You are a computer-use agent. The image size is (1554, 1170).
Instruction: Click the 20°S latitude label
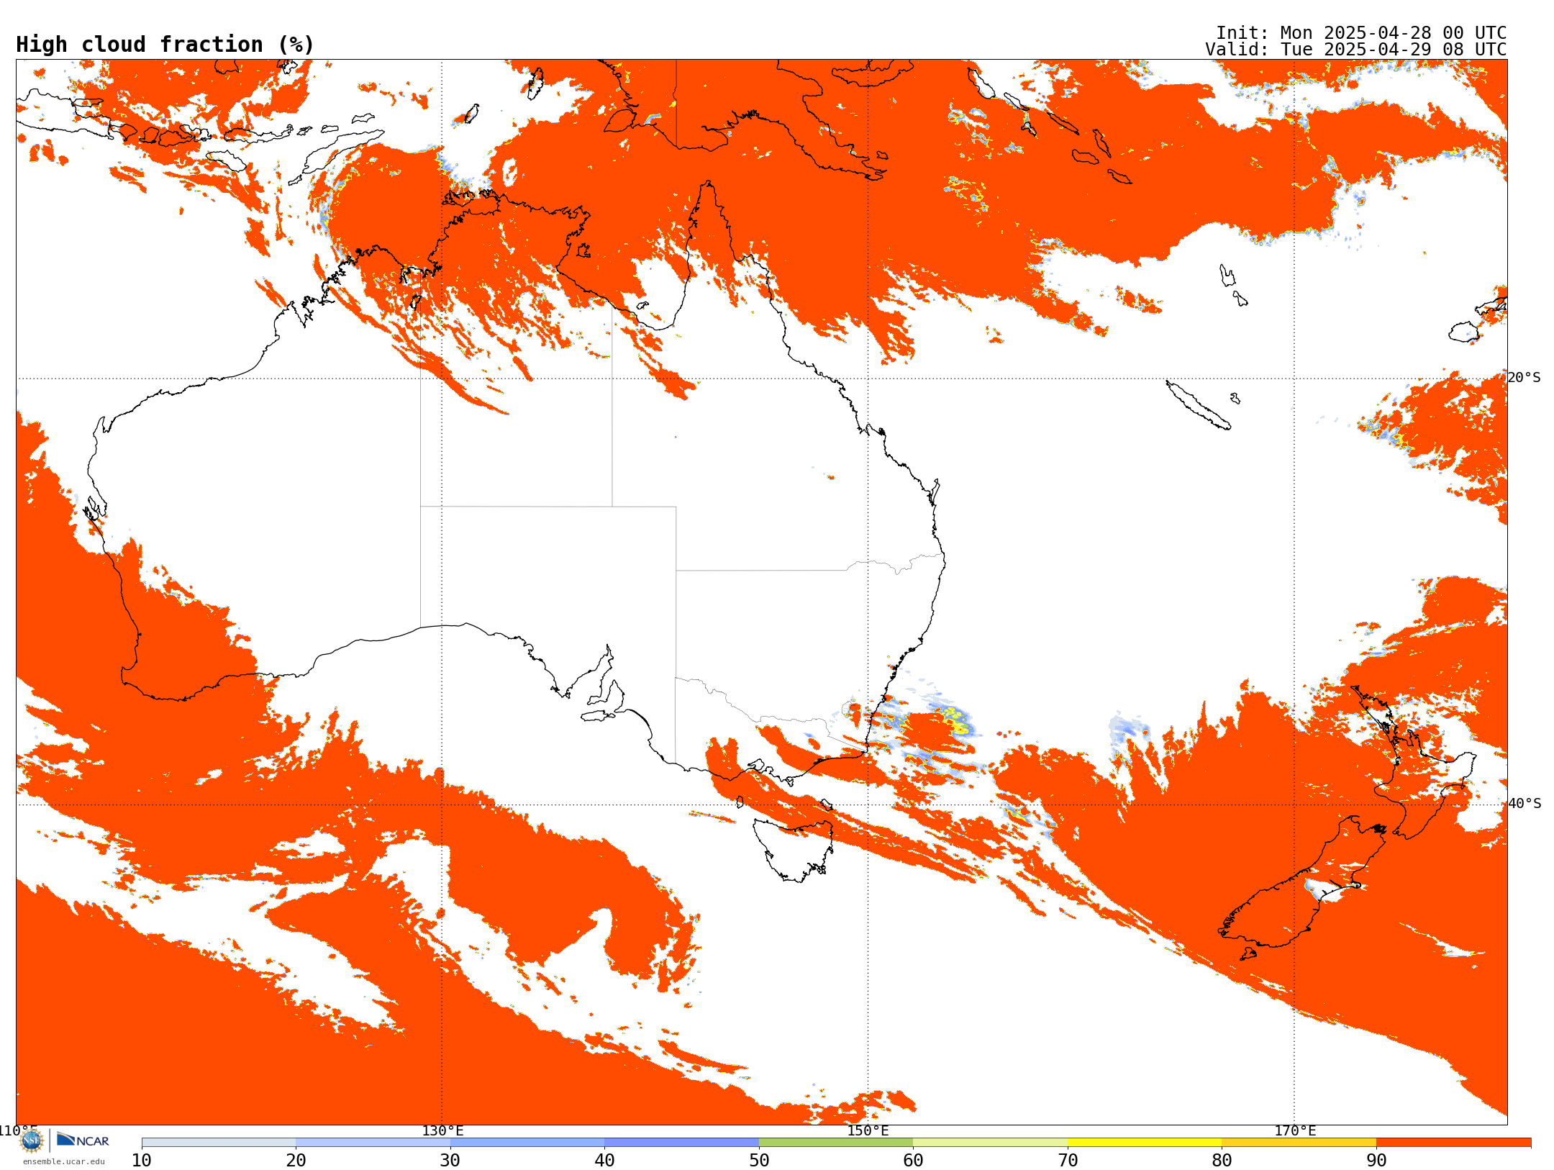[x=1525, y=377]
